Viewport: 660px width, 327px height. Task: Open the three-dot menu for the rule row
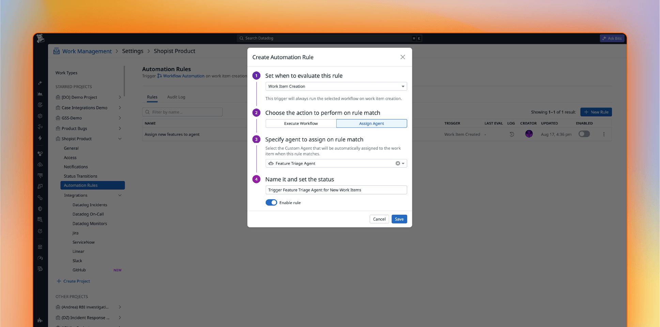coord(604,134)
